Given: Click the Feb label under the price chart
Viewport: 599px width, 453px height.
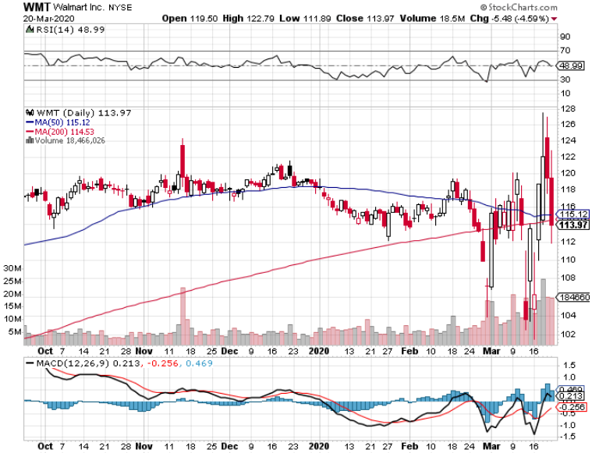Looking at the screenshot, I should click(x=409, y=351).
